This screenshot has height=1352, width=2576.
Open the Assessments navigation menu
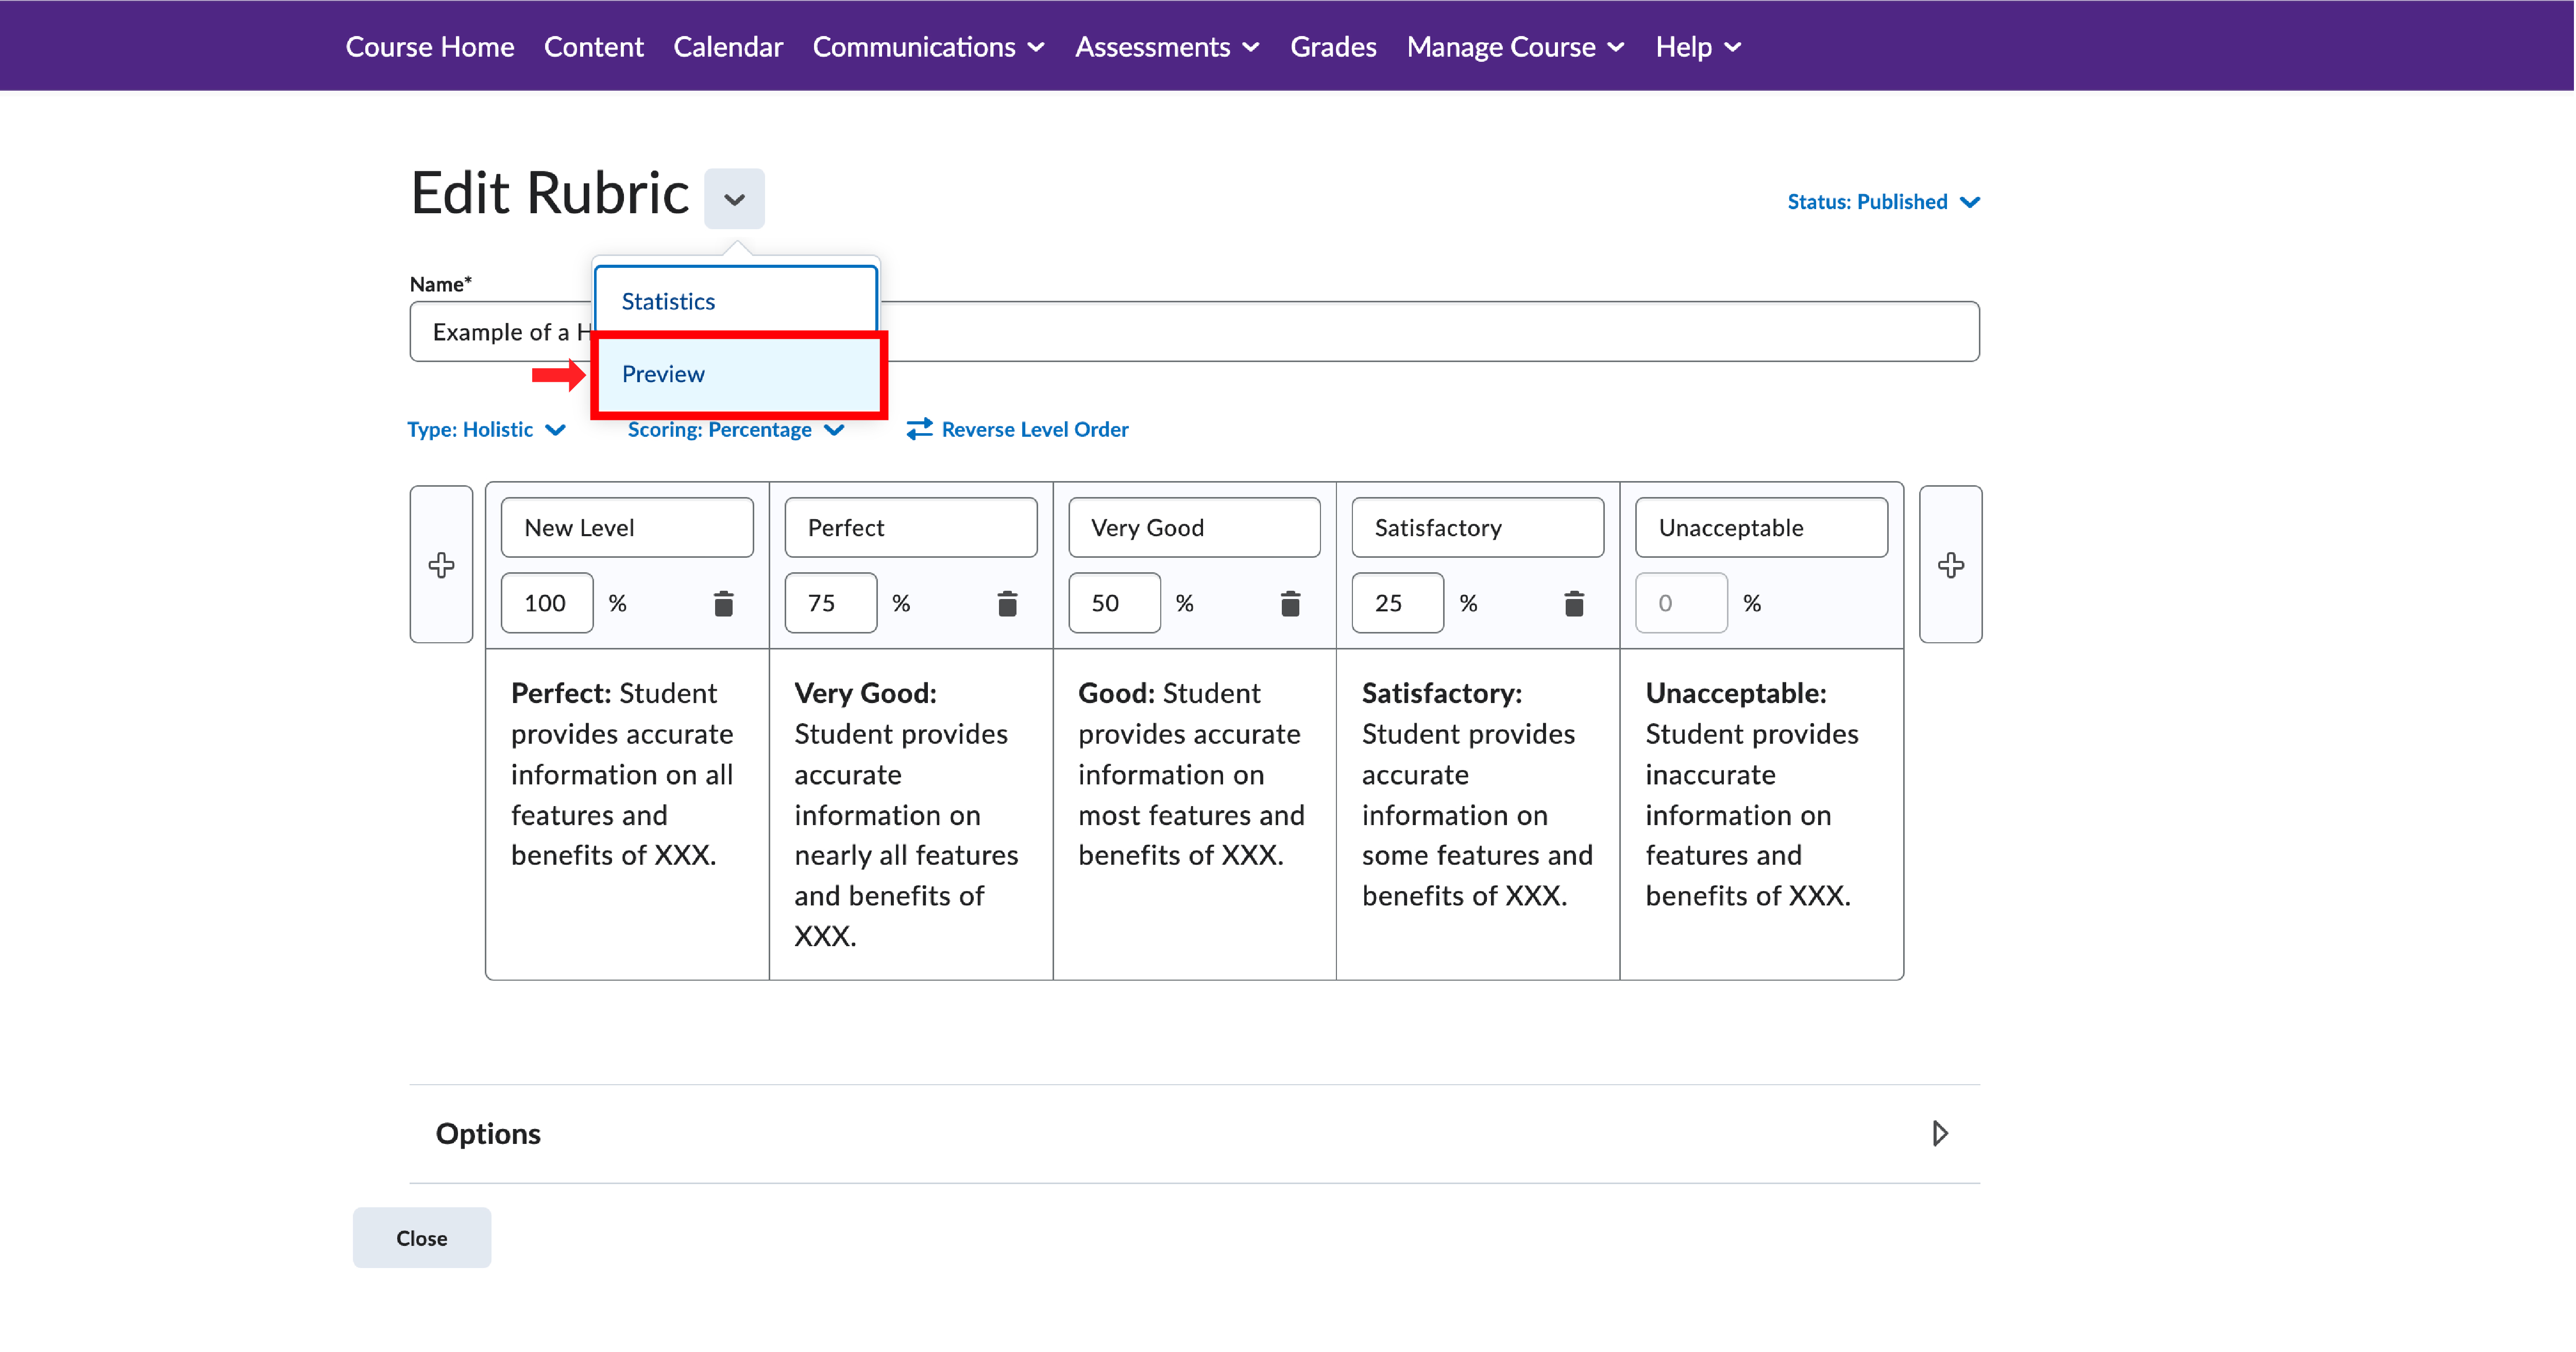(1166, 47)
